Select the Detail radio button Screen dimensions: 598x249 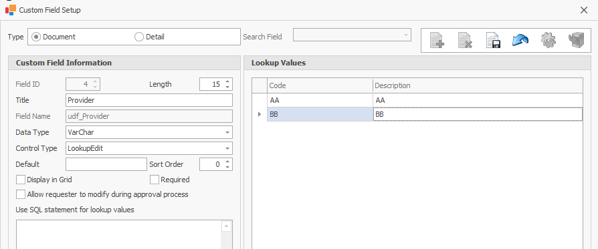pyautogui.click(x=139, y=37)
